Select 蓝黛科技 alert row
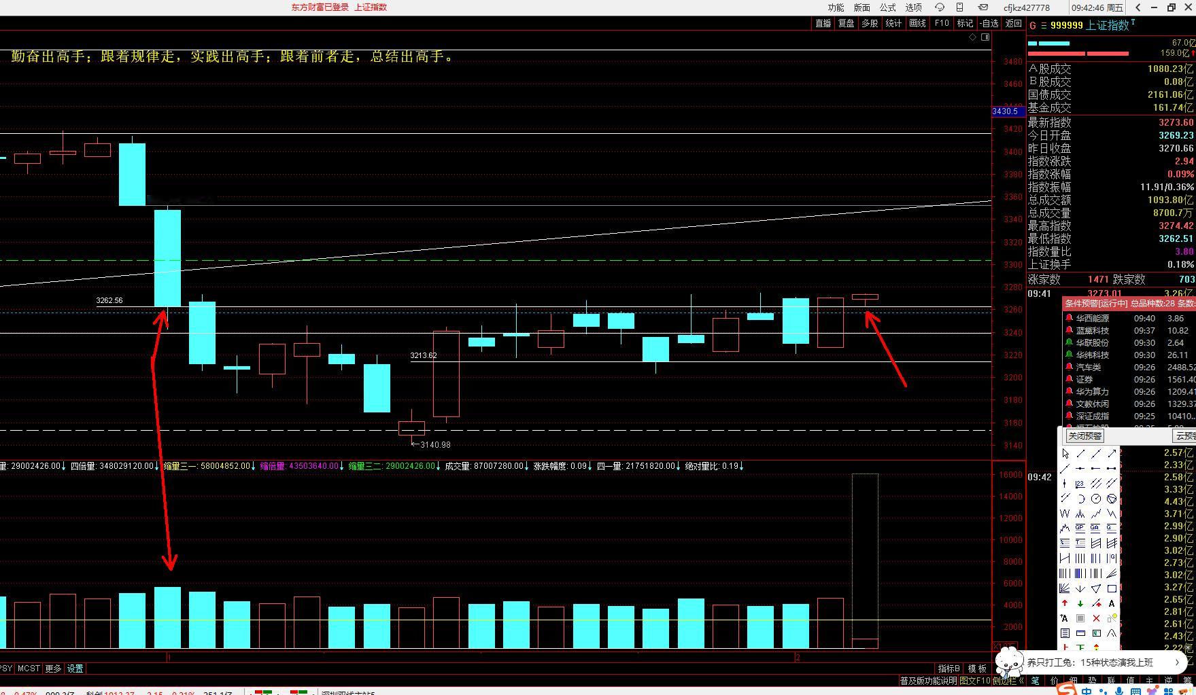The height and width of the screenshot is (695, 1196). click(x=1129, y=330)
